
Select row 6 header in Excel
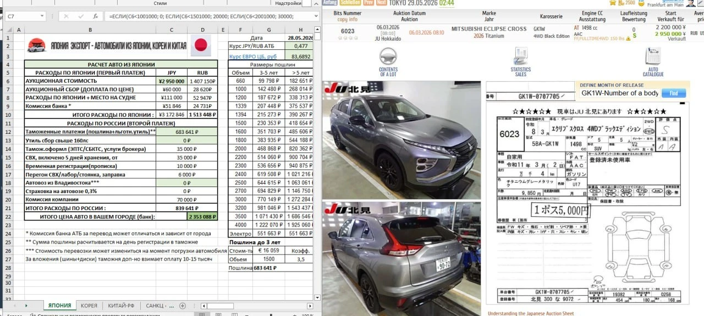(x=8, y=81)
